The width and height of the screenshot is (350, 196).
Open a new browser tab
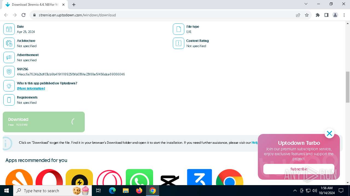74,5
